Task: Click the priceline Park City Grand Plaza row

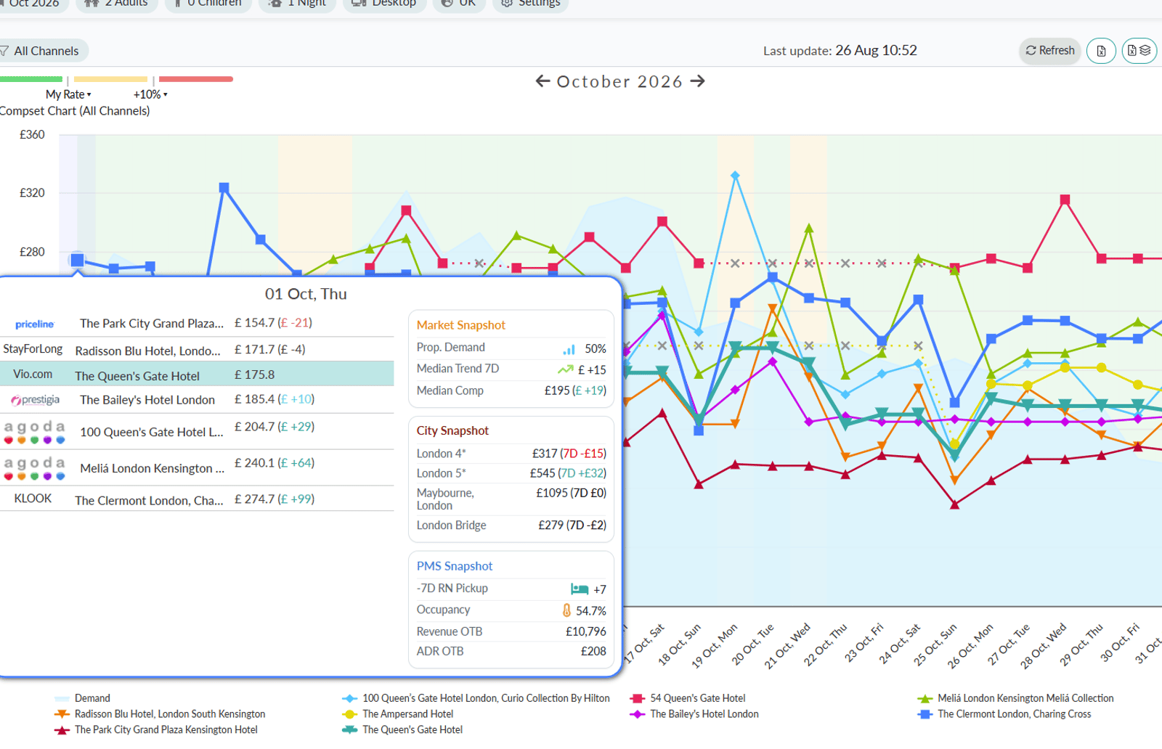Action: tap(197, 324)
